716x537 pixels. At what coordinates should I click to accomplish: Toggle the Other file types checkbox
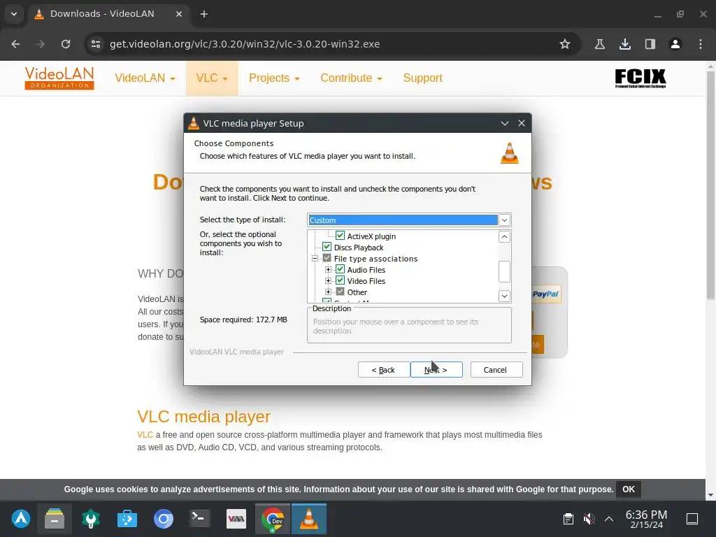[341, 292]
